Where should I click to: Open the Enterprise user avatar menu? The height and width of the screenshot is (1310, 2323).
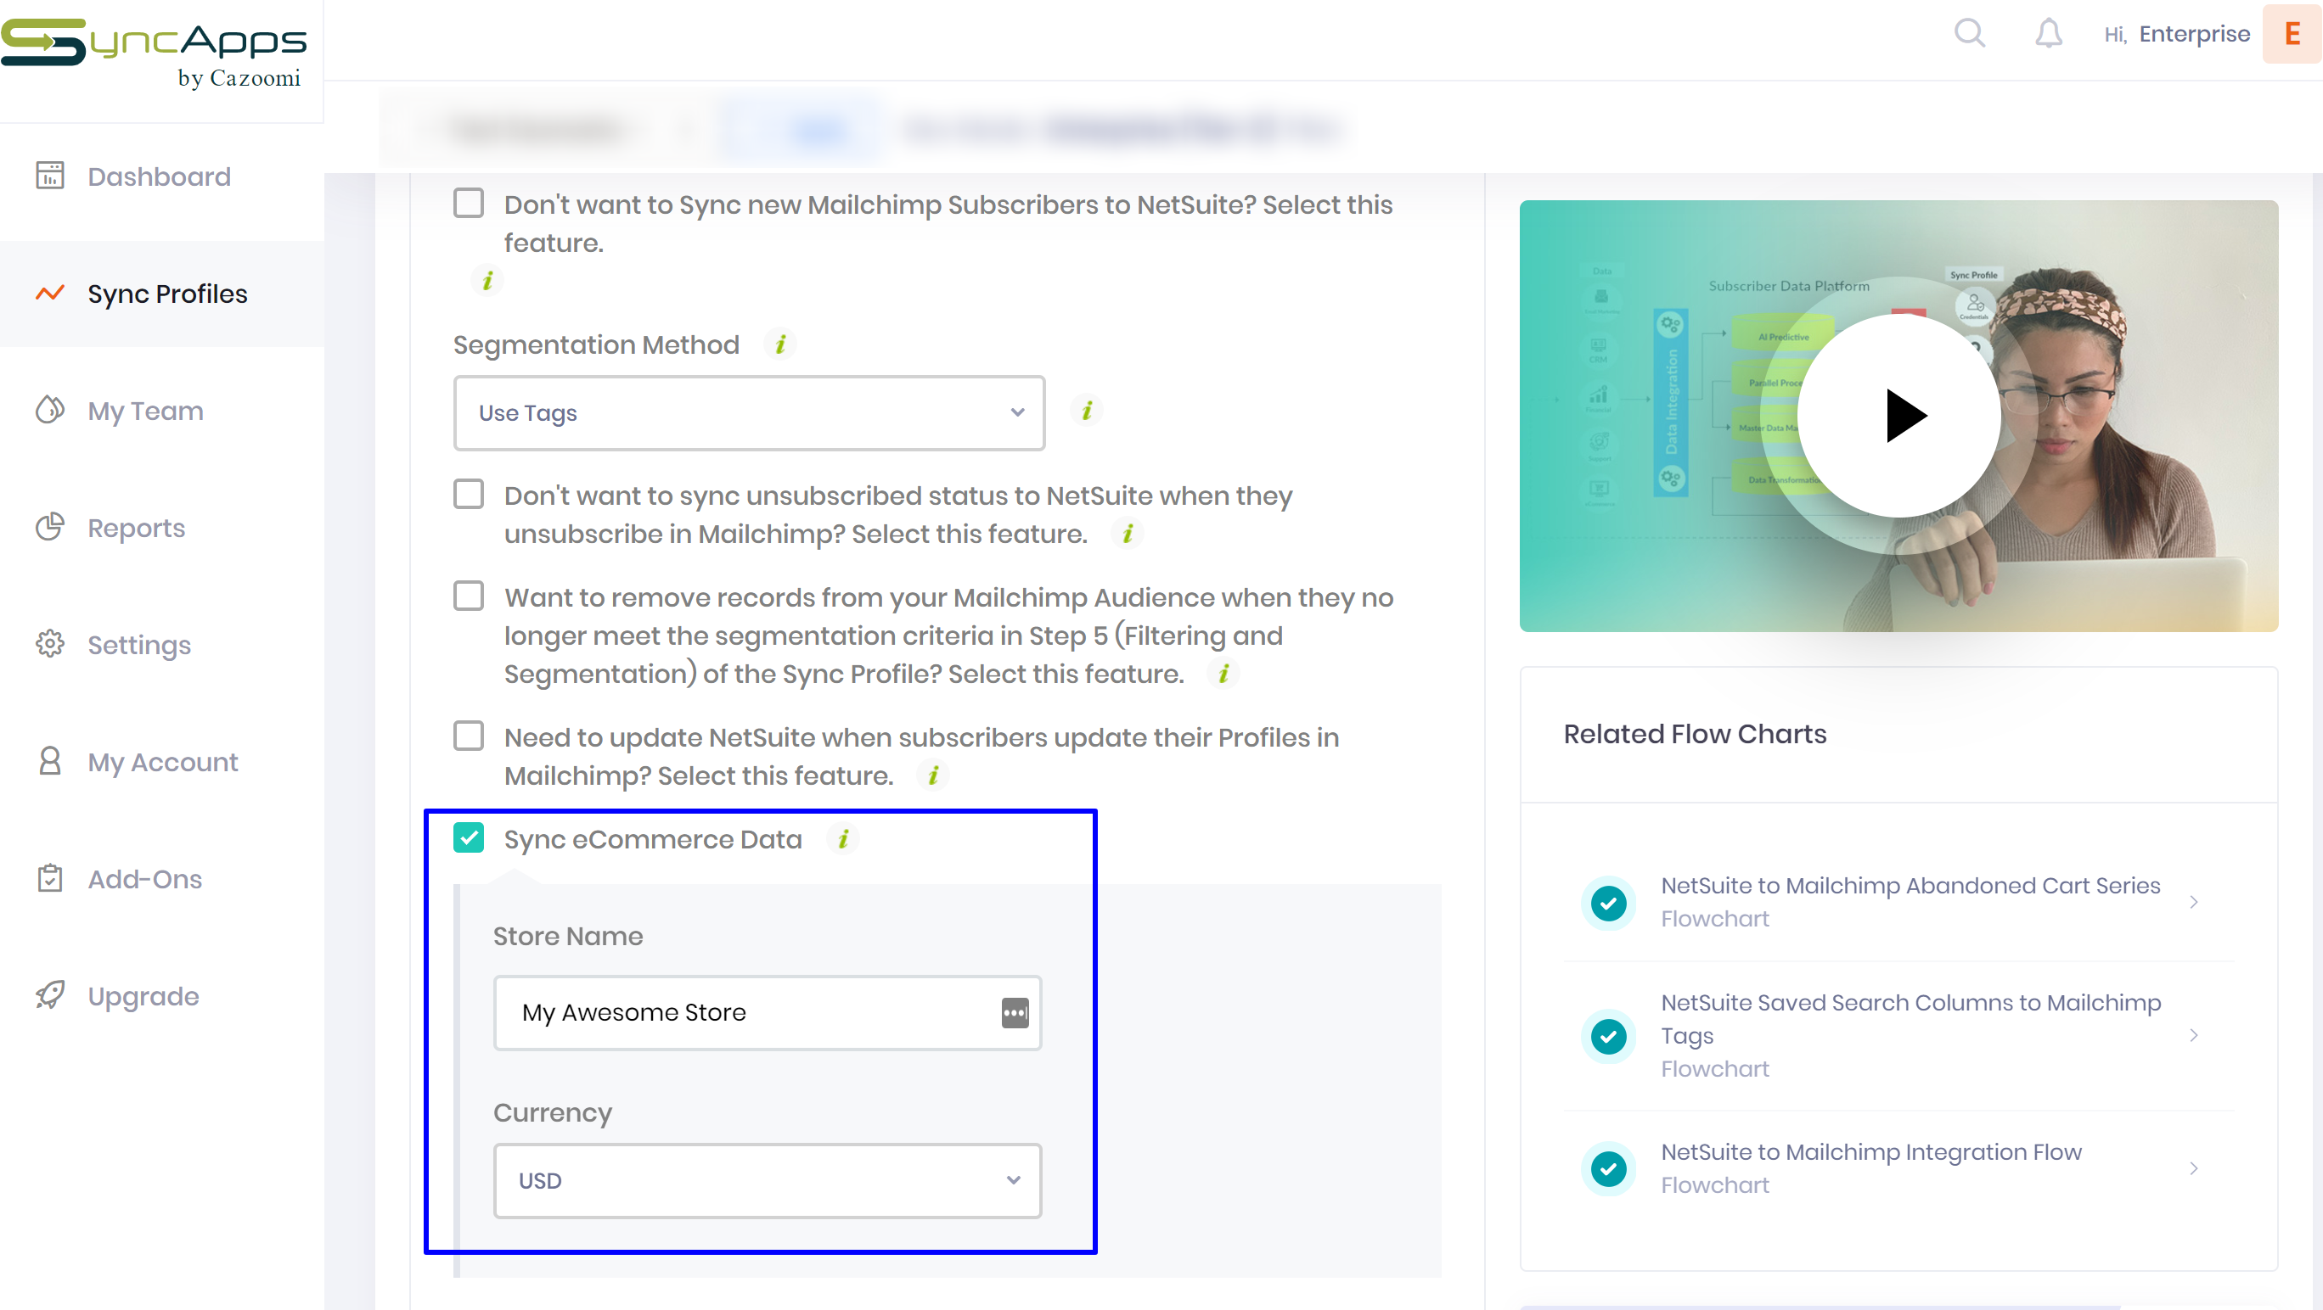point(2292,33)
